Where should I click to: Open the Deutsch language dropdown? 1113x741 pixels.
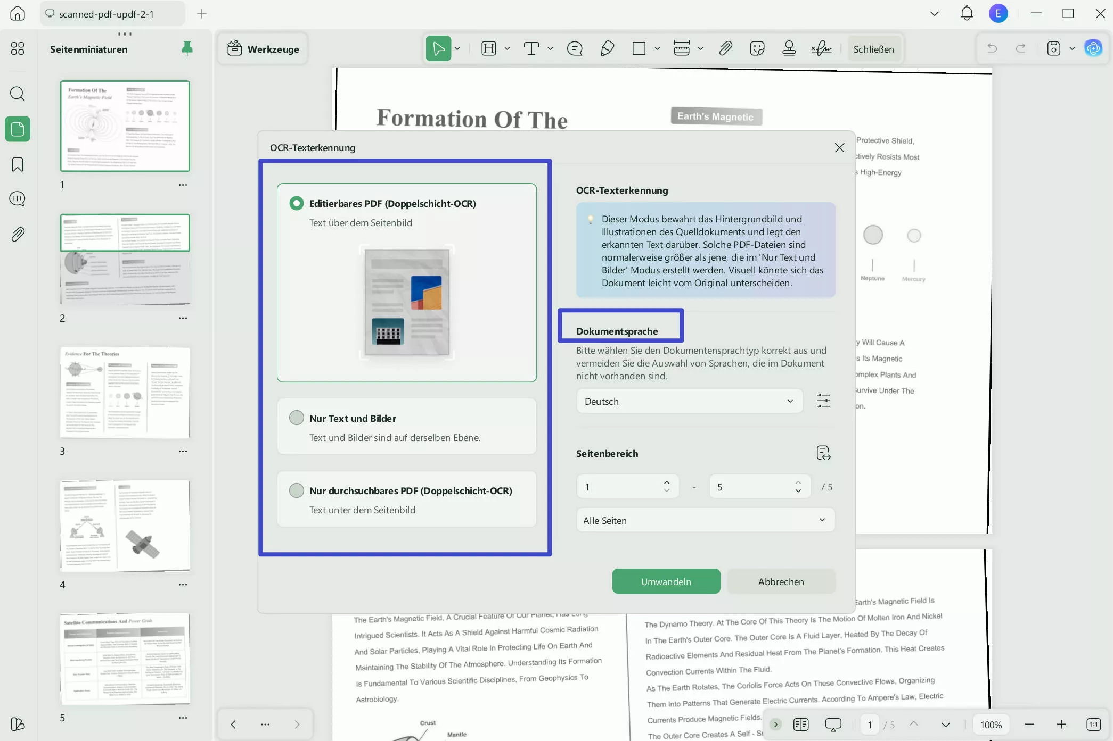(689, 401)
